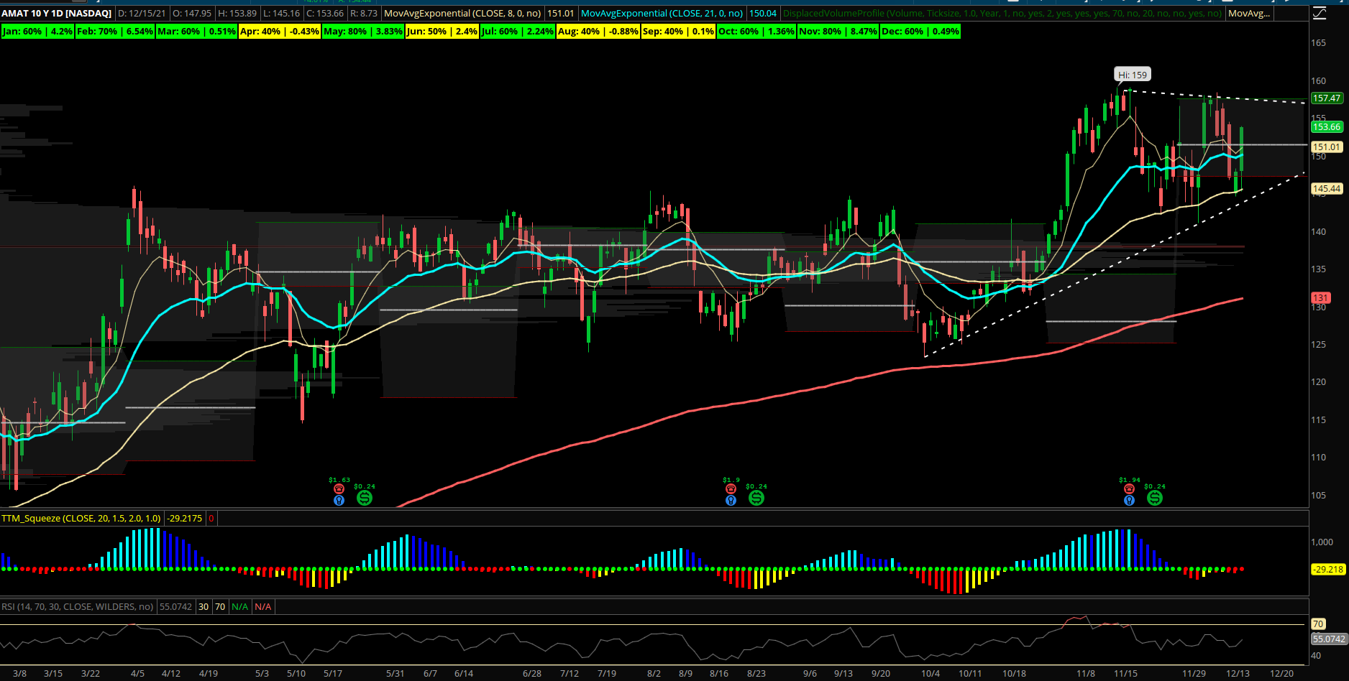
Task: Click the 151.01 value in top study bar
Action: (x=561, y=13)
